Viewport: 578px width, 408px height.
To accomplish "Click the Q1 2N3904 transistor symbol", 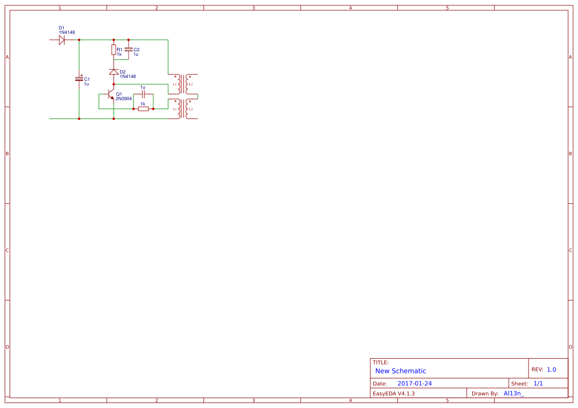I will tap(111, 95).
